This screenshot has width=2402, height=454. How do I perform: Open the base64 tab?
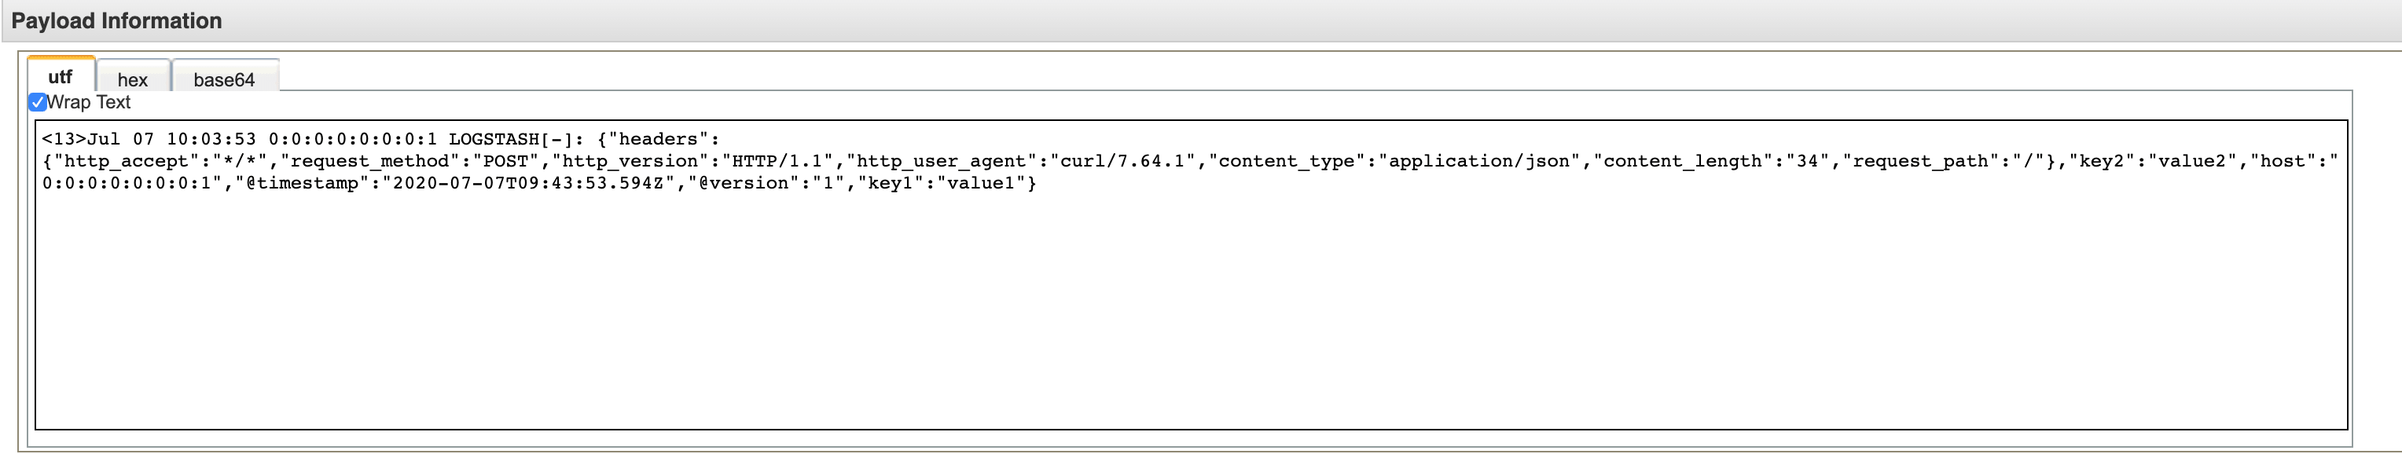tap(224, 79)
